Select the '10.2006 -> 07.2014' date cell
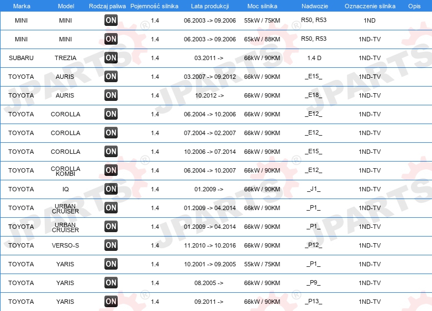Viewport: 432px width, 311px height. 210,152
